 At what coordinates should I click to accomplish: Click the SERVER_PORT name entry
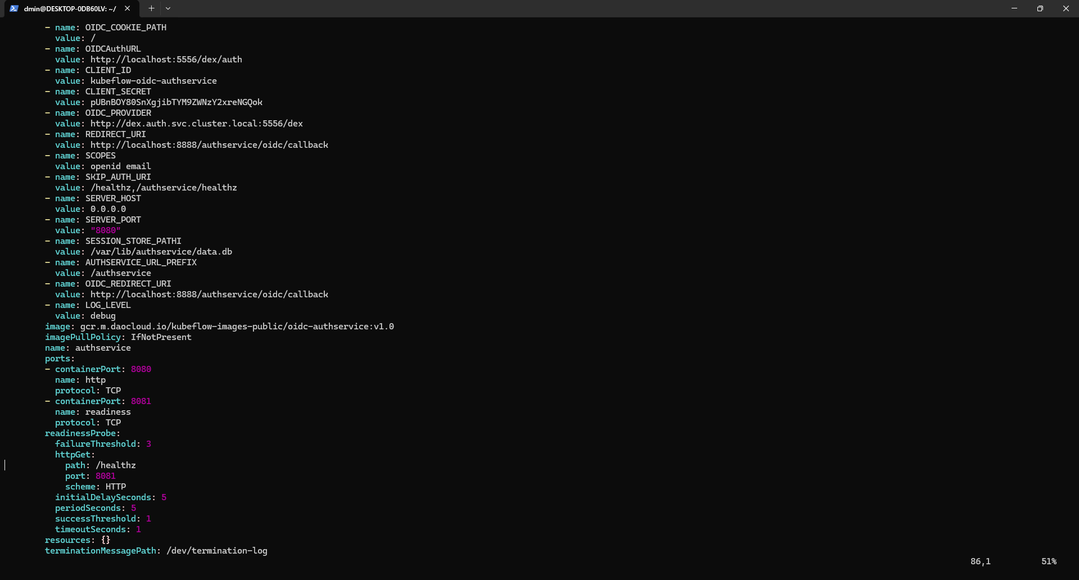pos(113,220)
